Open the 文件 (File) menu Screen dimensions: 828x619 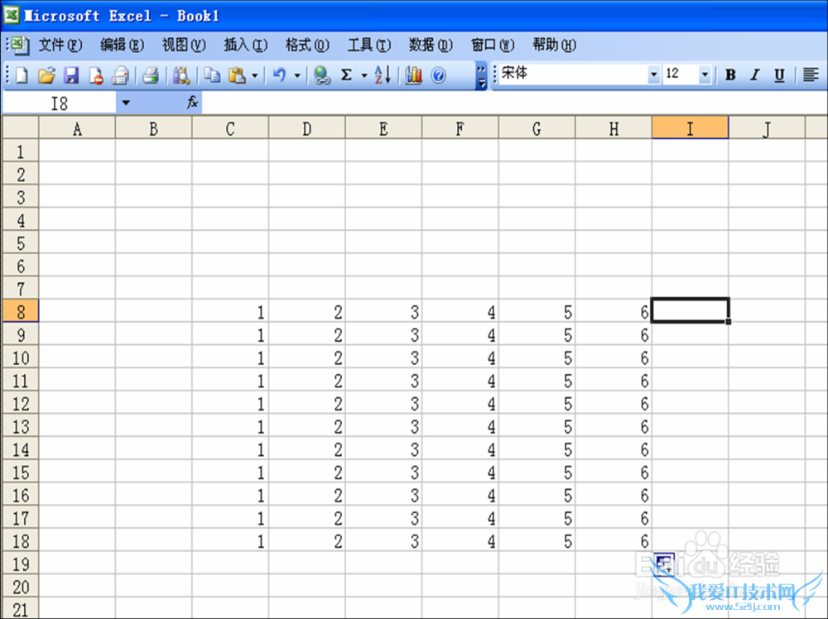click(60, 46)
